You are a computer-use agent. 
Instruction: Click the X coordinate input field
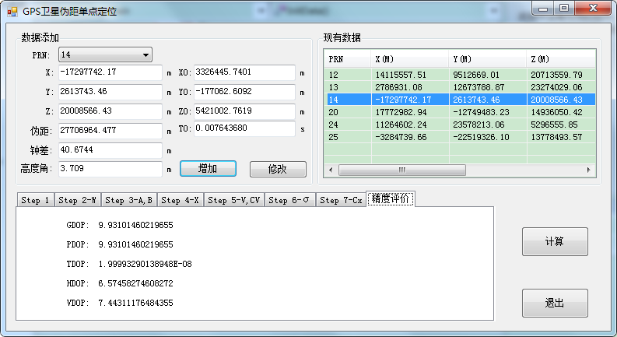110,72
